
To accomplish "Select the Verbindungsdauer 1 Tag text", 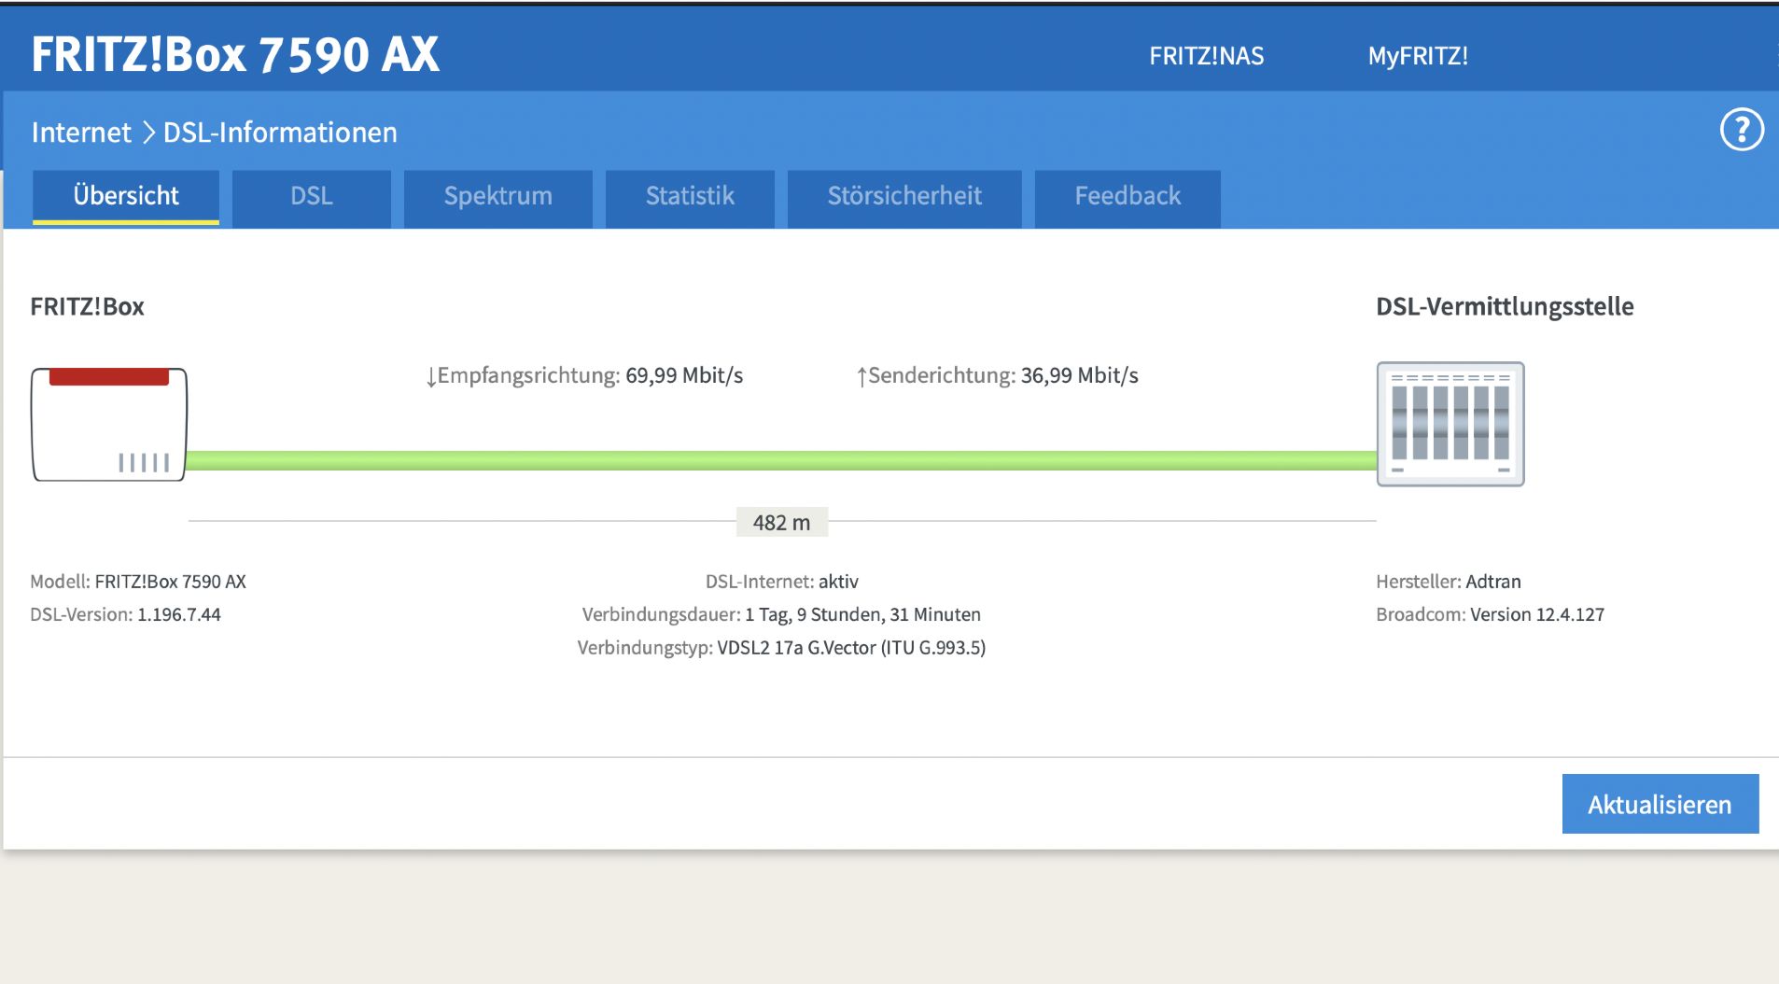I will (x=781, y=614).
